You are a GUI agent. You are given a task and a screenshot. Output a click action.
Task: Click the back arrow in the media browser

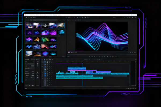tap(26, 20)
